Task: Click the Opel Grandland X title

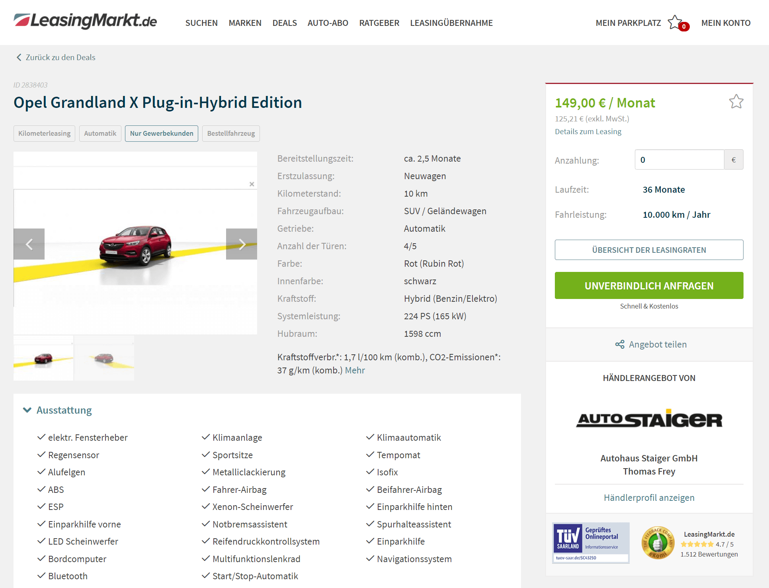Action: (x=158, y=102)
